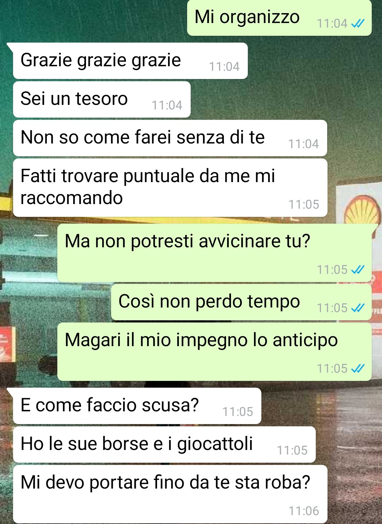Screen dimensions: 382x524
Task: Tap the 'Mi organizzo' sent message
Action: [x=279, y=18]
